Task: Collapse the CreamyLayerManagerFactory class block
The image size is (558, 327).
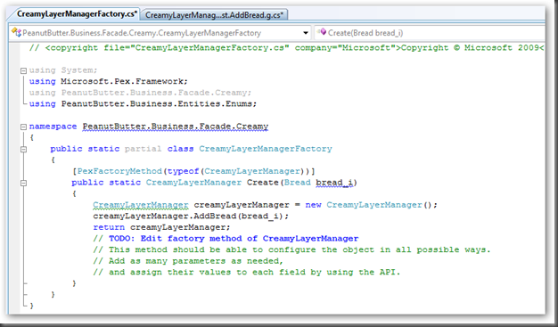Action: 23,149
